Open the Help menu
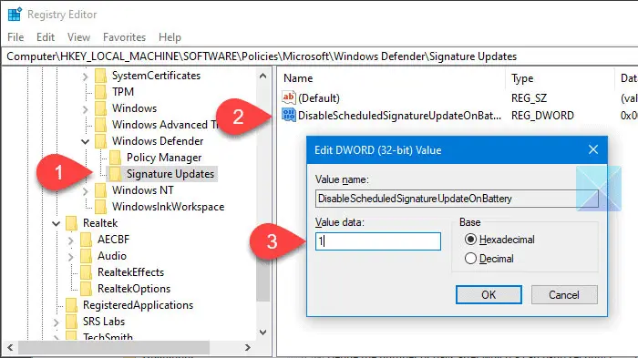The height and width of the screenshot is (358, 638). [170, 37]
